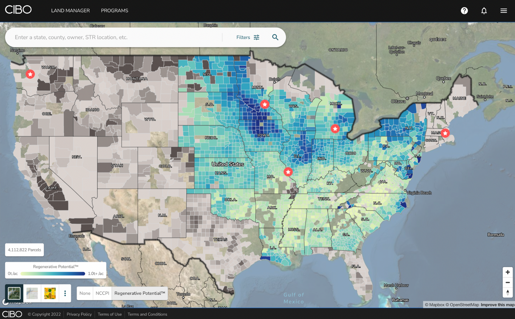Expand more basemap options three-dot menu
515x319 pixels.
coord(65,293)
